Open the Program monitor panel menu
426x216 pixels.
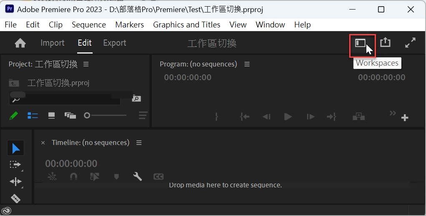pyautogui.click(x=247, y=64)
